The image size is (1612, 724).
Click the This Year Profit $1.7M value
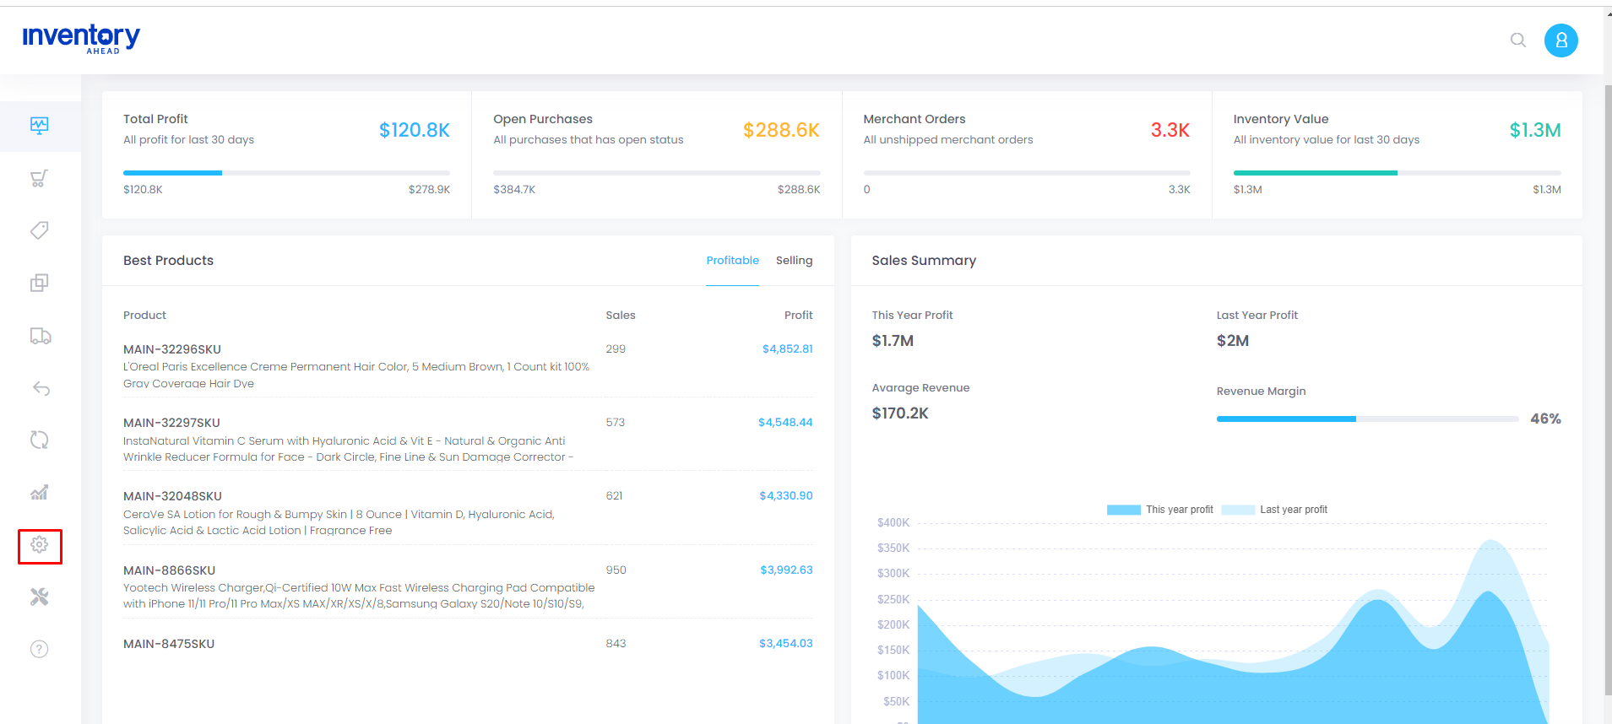tap(893, 341)
